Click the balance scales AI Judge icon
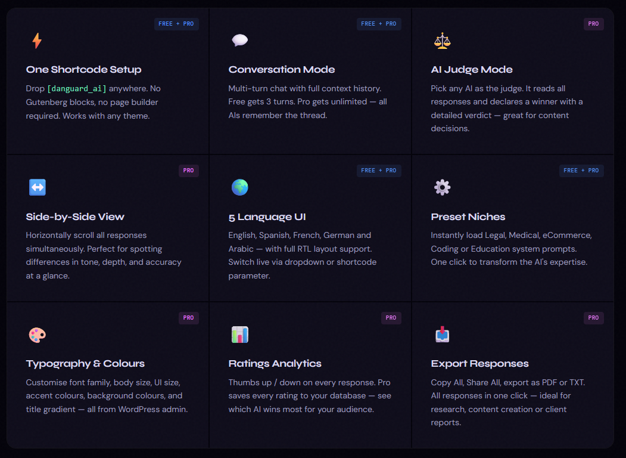Screen dimensions: 626x458 coord(442,41)
